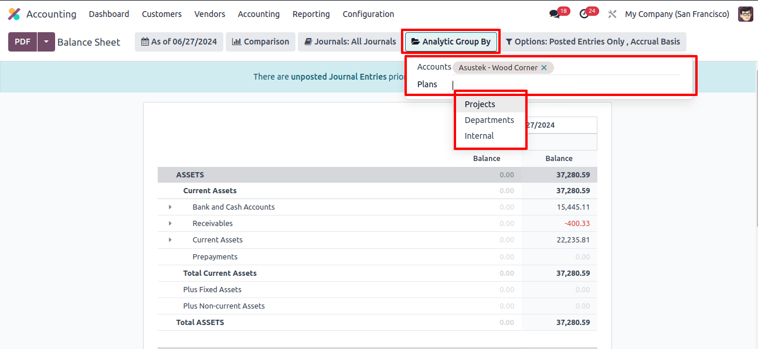Expand the Receivables row

point(170,223)
